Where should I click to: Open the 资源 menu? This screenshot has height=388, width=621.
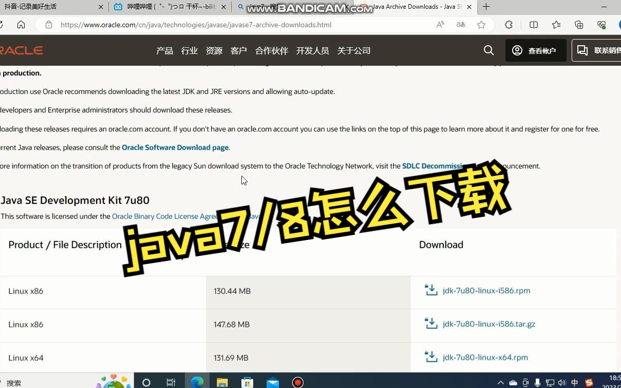pyautogui.click(x=214, y=50)
